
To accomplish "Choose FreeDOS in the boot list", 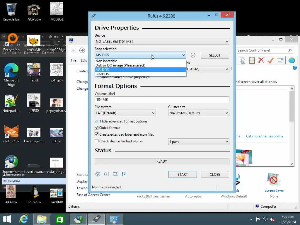I will tap(140, 74).
